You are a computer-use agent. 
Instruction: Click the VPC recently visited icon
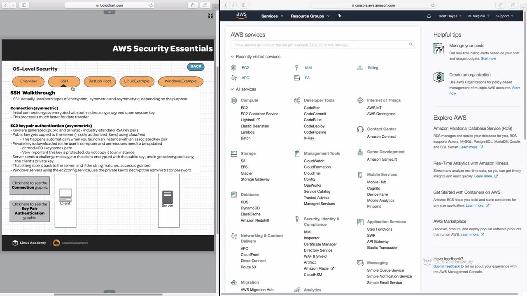(x=234, y=78)
